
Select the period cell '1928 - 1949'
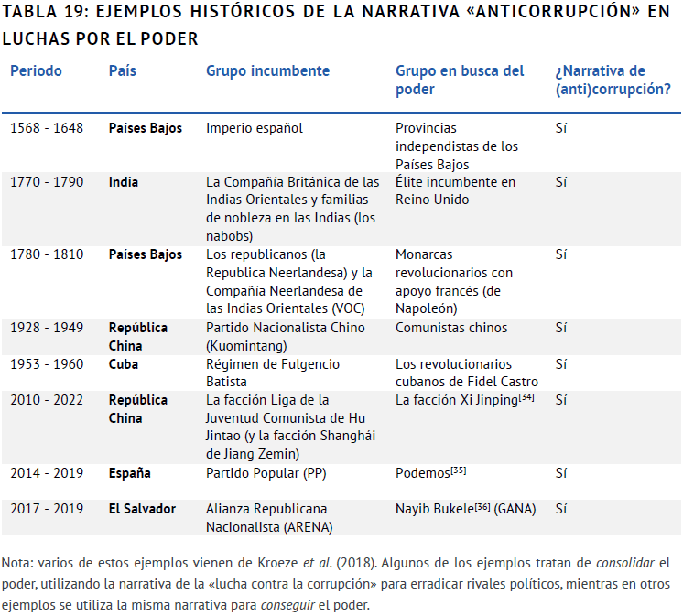(x=47, y=328)
